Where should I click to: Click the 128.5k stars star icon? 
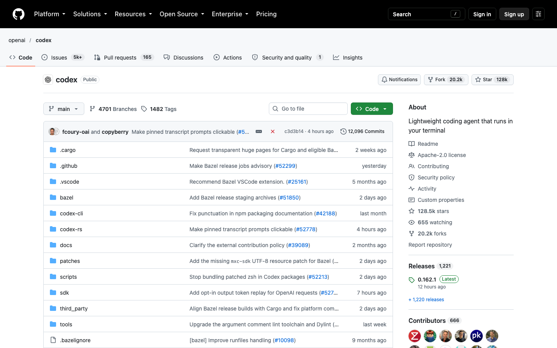412,211
